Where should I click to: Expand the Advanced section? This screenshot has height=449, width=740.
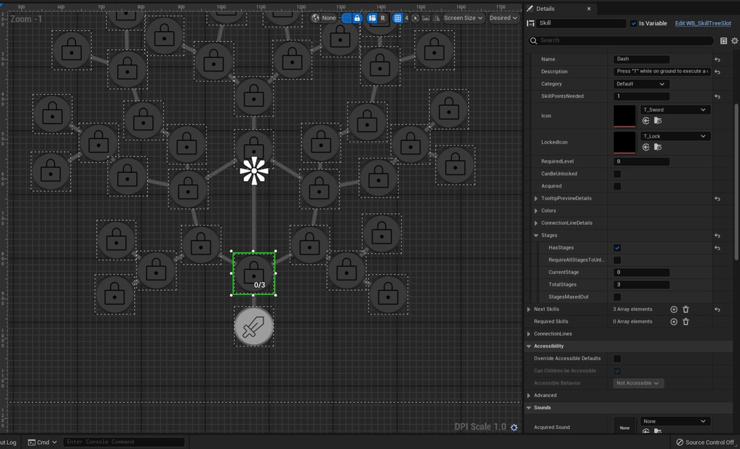(x=528, y=396)
